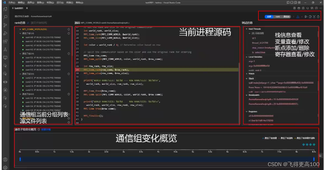Click the continue execution play icon
The image size is (324, 170).
(306, 17)
